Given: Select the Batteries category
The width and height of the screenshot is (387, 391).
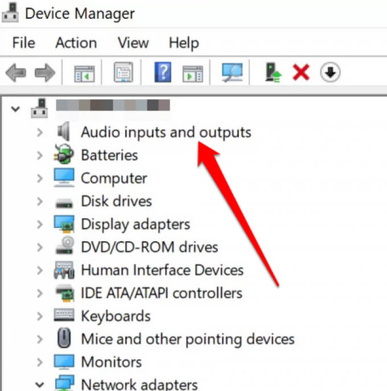Looking at the screenshot, I should point(109,155).
